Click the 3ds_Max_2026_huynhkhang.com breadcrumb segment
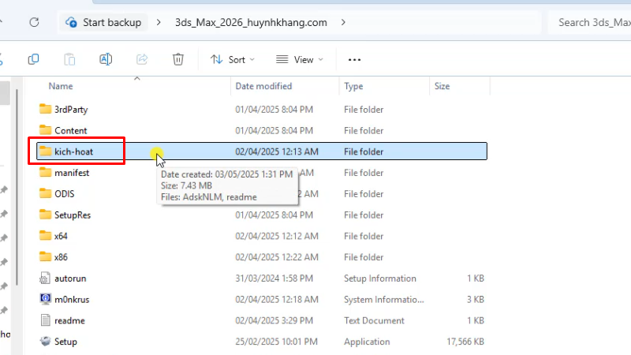 (x=251, y=22)
